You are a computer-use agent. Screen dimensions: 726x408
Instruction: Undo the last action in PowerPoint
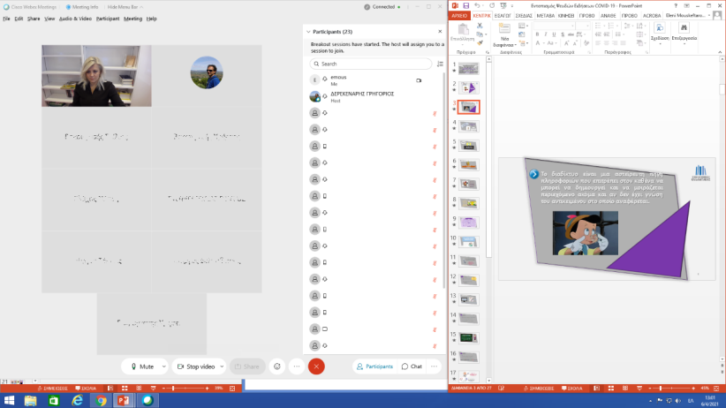(477, 6)
